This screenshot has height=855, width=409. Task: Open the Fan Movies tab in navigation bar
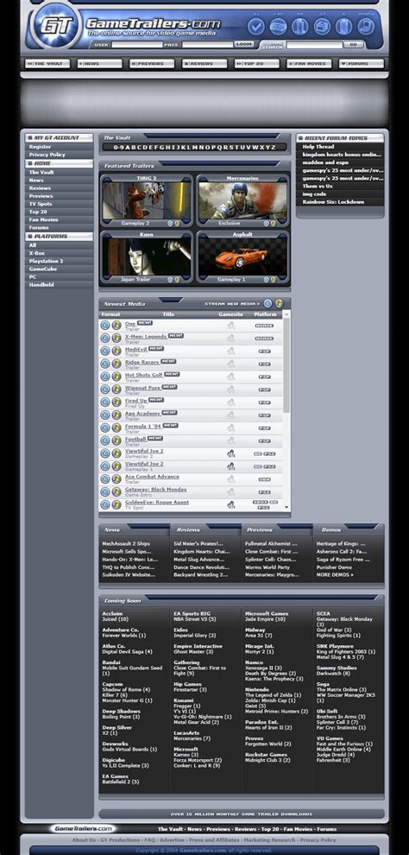coord(309,64)
